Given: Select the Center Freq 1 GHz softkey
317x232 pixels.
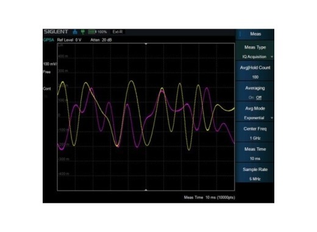Looking at the screenshot, I should coord(255,132).
